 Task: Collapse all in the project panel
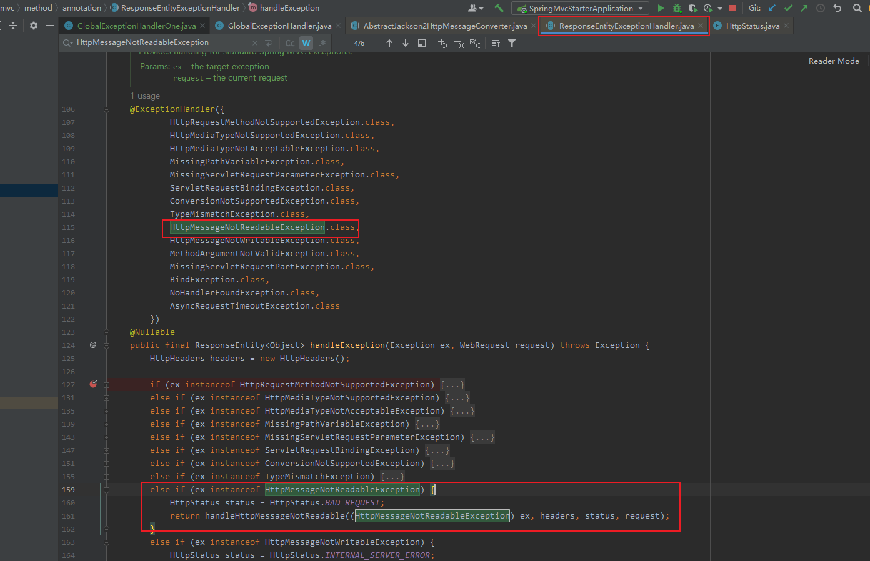[x=12, y=26]
